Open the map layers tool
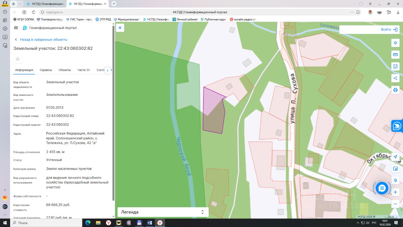Screen dimensions: 403x227 pyautogui.click(x=395, y=43)
